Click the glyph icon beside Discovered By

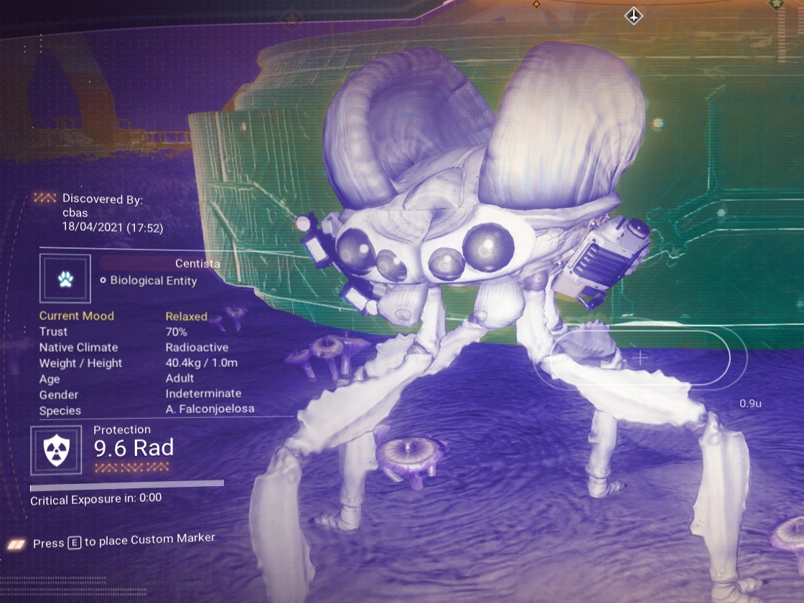coord(45,198)
